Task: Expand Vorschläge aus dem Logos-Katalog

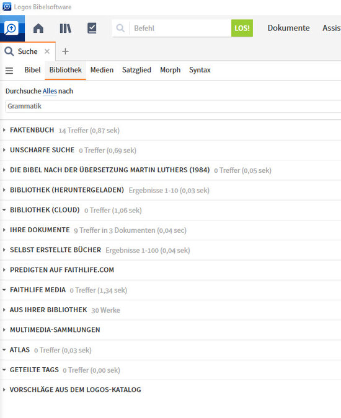Action: 4,390
